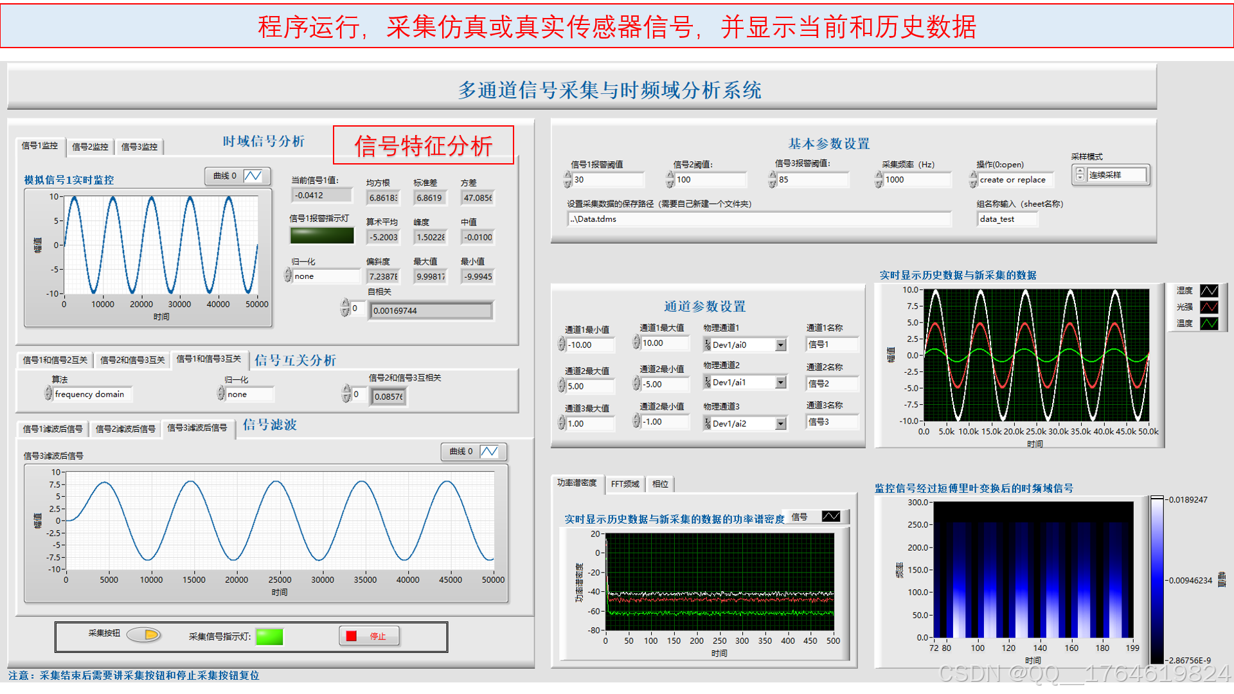Click the 曲线 0 legend icon above the filtered signal graph
The image size is (1234, 694).
pos(489,452)
